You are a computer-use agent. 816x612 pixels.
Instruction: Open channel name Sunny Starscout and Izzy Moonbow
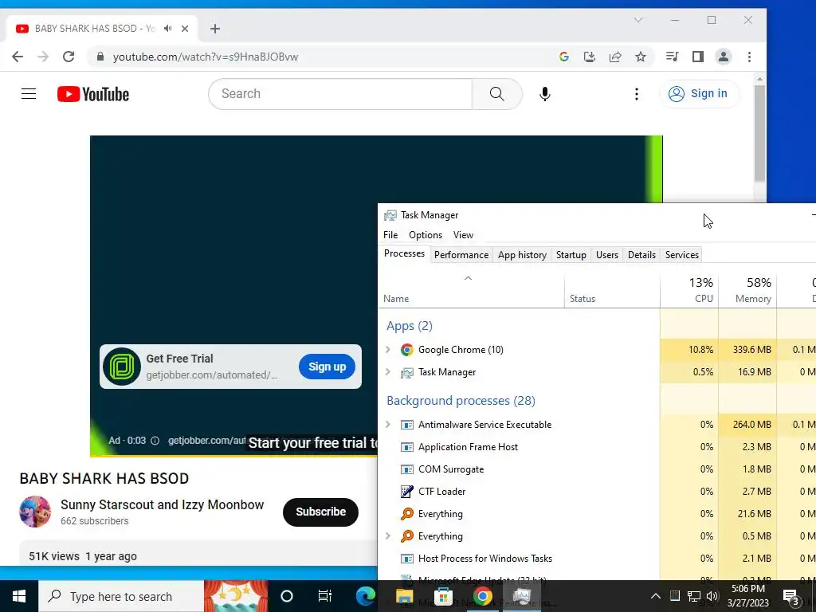click(x=162, y=504)
